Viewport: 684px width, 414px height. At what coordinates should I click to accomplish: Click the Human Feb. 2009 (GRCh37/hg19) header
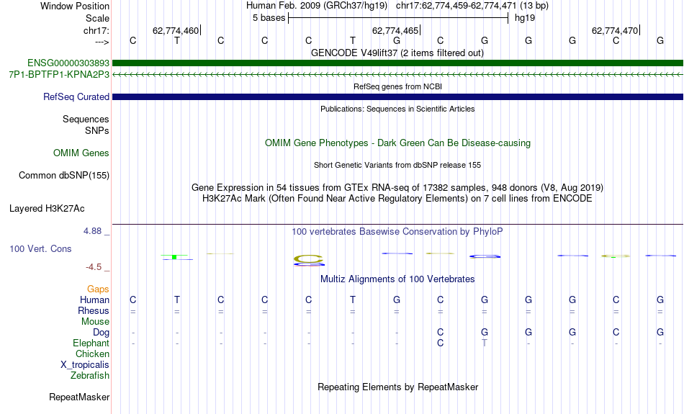317,6
